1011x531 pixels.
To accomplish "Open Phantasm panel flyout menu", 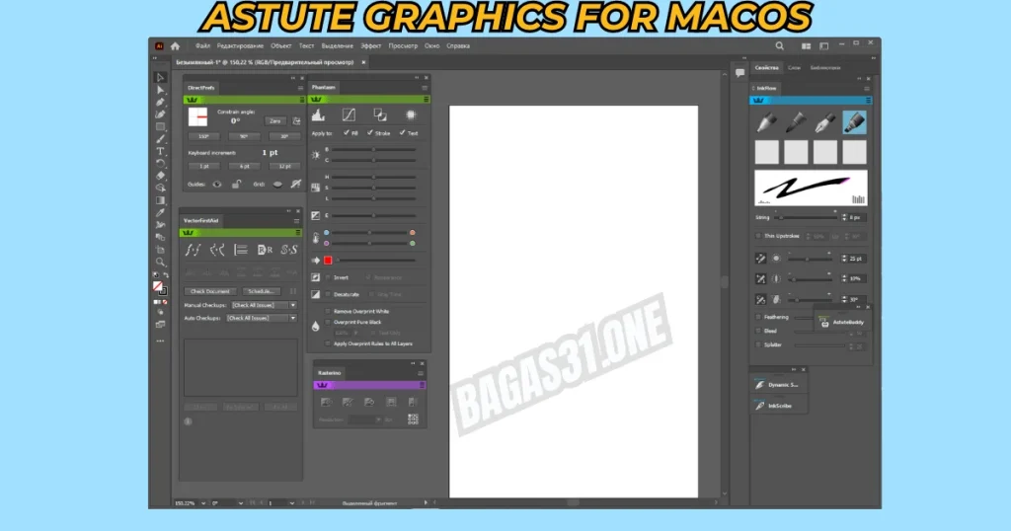I will pyautogui.click(x=425, y=88).
